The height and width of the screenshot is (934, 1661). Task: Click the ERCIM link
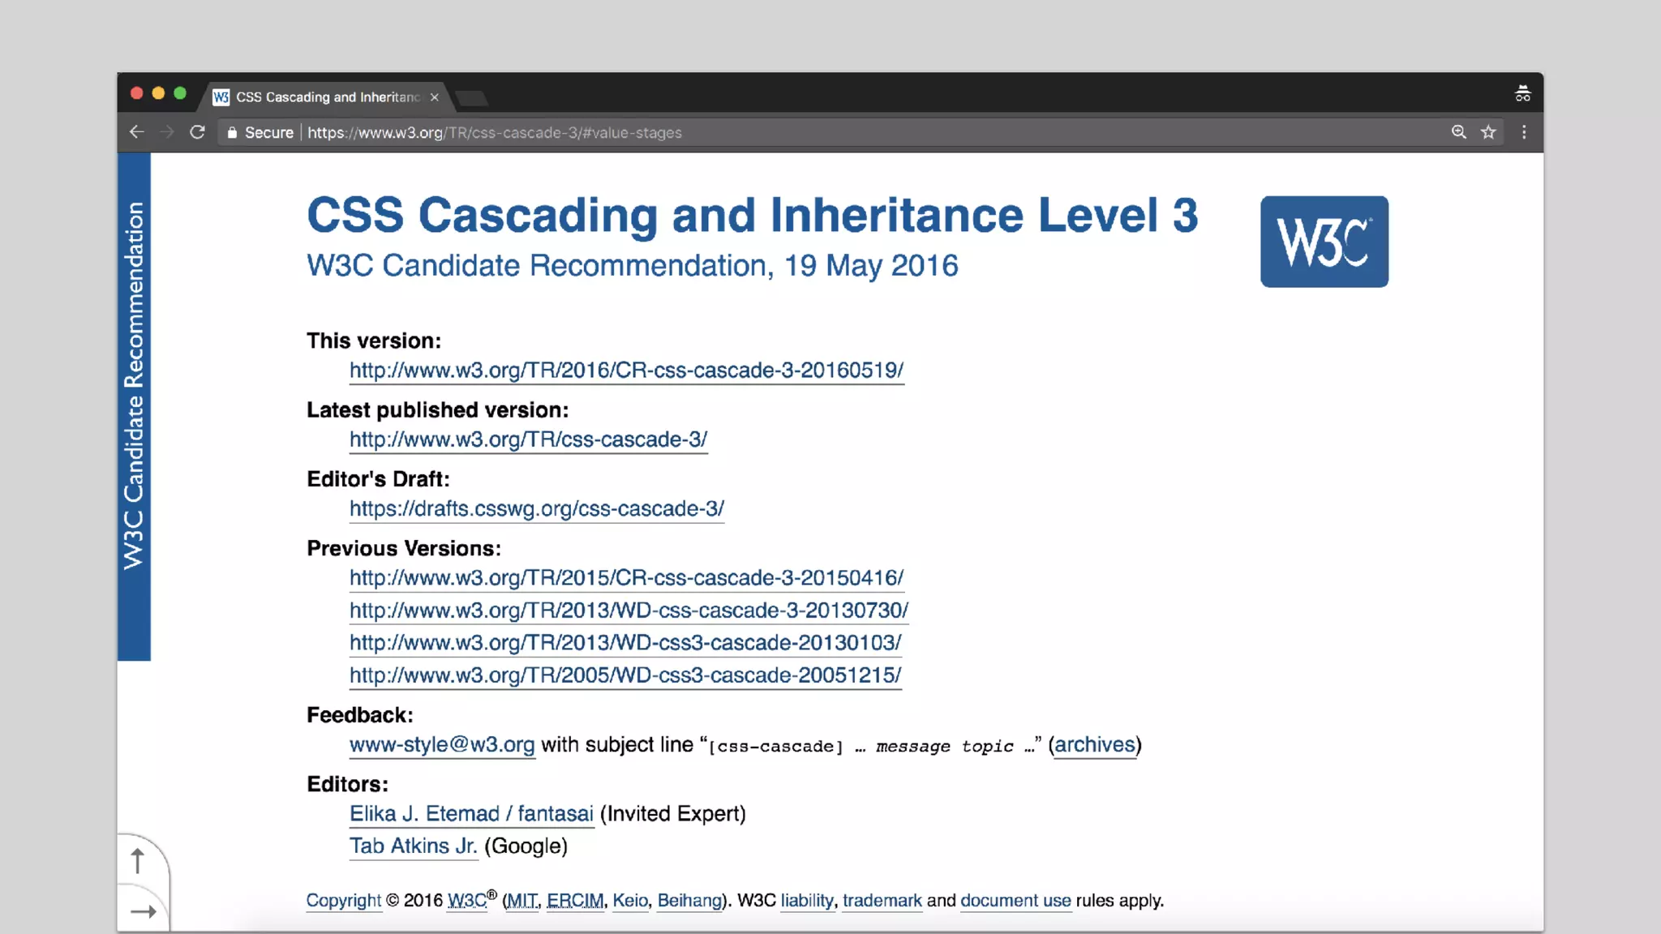(x=575, y=901)
